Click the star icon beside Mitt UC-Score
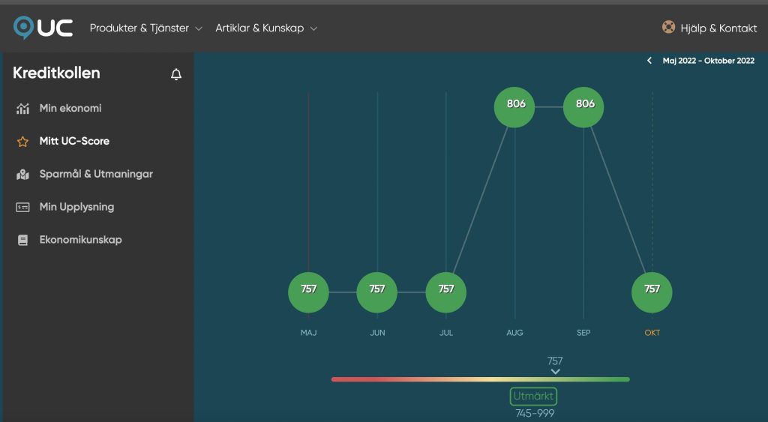 tap(22, 142)
